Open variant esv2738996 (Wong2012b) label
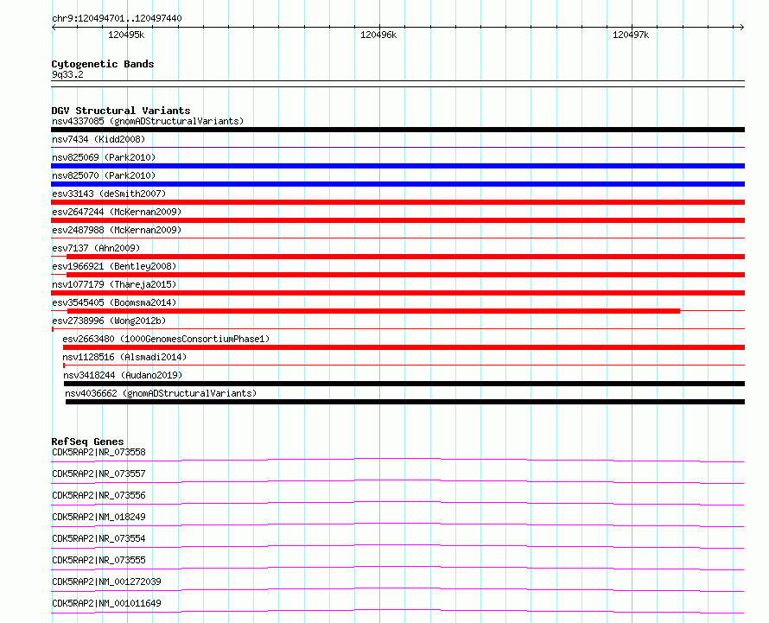769x623 pixels. point(109,321)
